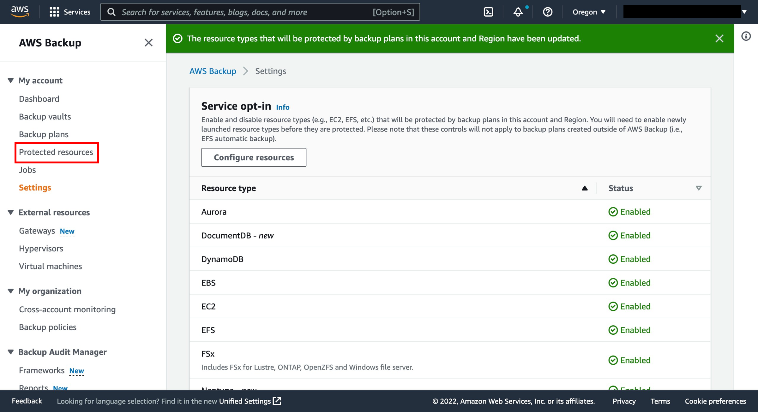Dismiss the green success banner
The width and height of the screenshot is (758, 412).
719,38
